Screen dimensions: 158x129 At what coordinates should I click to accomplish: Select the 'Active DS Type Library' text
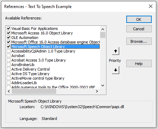30,74
